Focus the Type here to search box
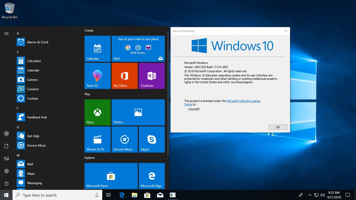The image size is (356, 200). click(x=57, y=195)
